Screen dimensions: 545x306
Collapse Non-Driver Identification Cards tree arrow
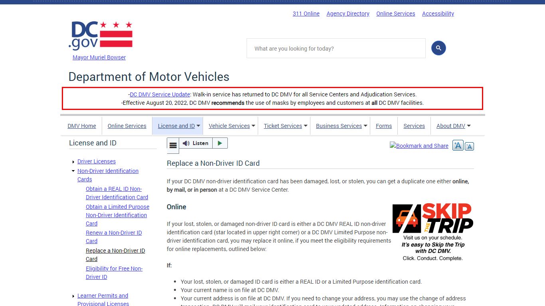[x=73, y=171]
